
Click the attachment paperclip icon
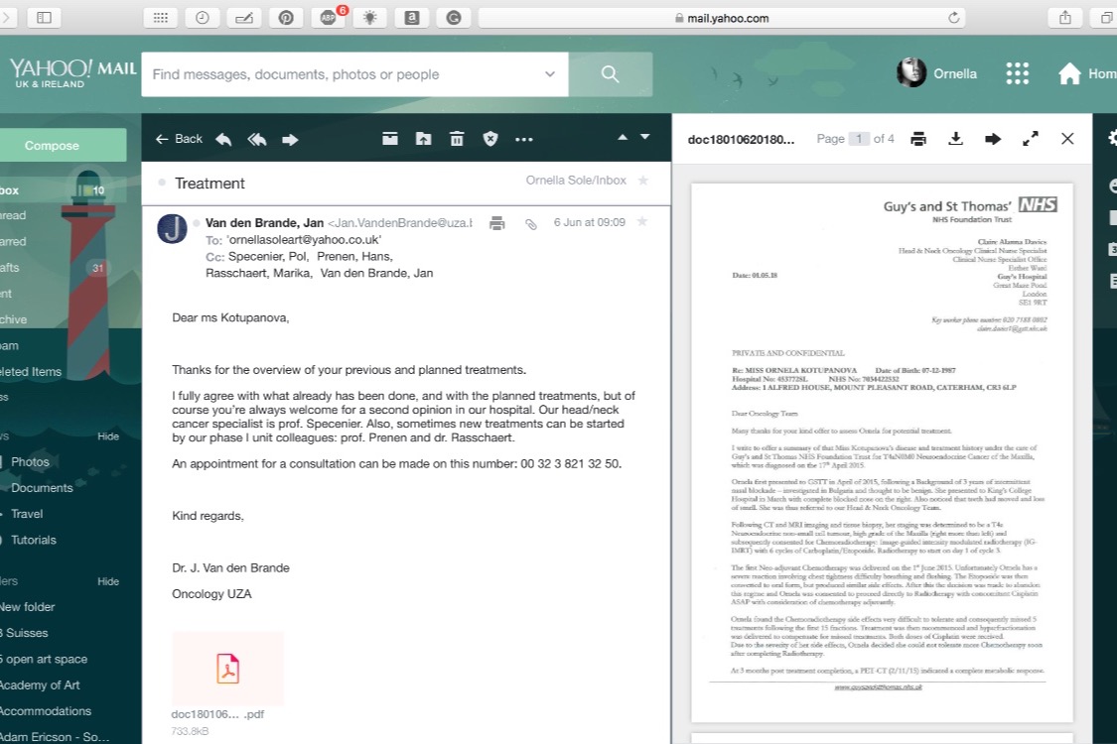point(531,224)
